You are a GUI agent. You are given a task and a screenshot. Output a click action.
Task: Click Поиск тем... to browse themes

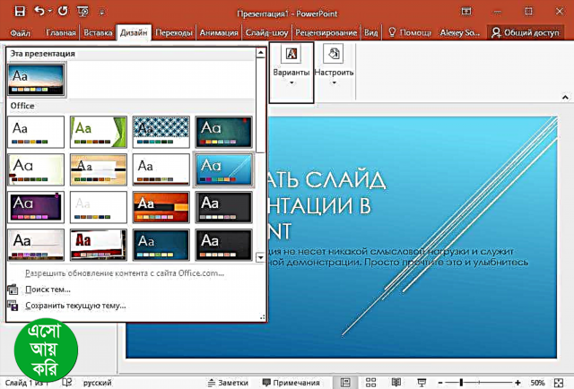tap(48, 290)
